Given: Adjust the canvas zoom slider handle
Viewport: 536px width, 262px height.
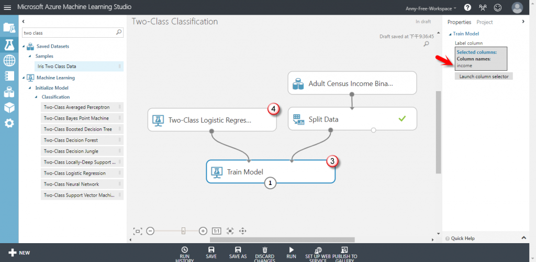Looking at the screenshot, I should (183, 231).
